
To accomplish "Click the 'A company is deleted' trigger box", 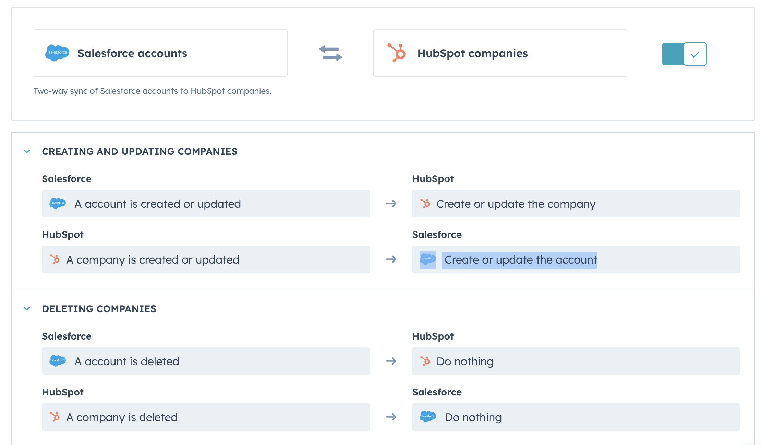I will point(206,417).
